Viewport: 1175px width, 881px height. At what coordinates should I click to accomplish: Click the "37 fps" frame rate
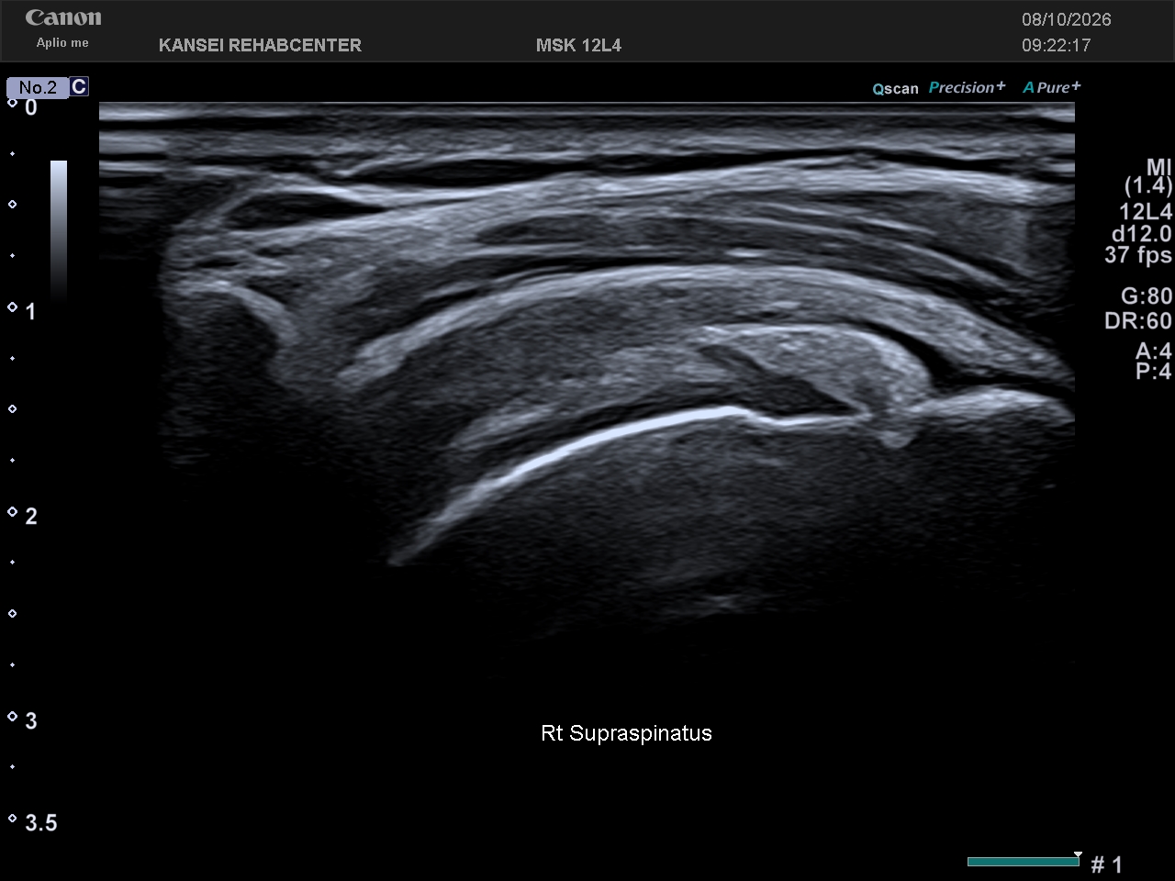[1138, 254]
